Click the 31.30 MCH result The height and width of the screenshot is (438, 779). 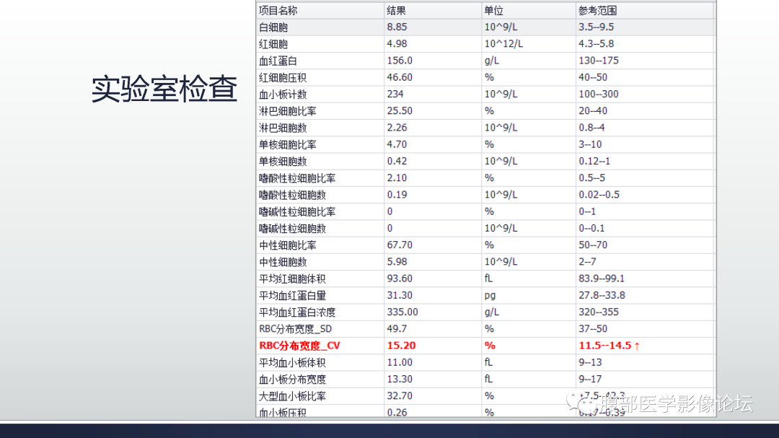coord(400,295)
